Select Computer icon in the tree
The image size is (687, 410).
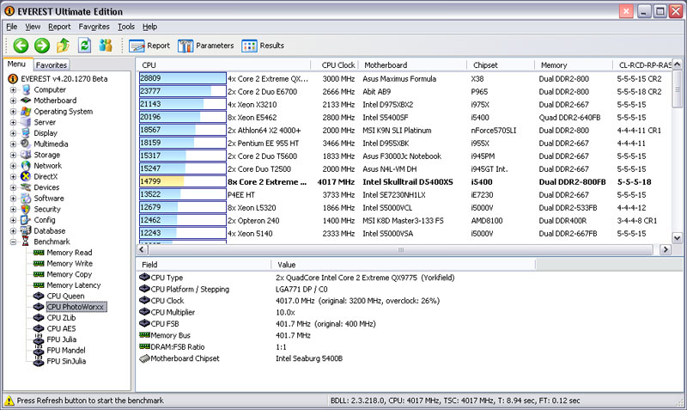pyautogui.click(x=27, y=89)
